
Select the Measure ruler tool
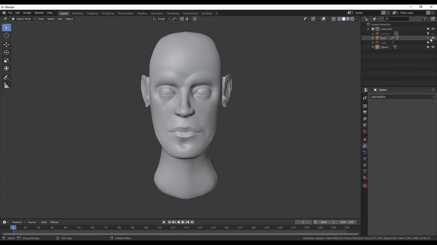[x=6, y=86]
